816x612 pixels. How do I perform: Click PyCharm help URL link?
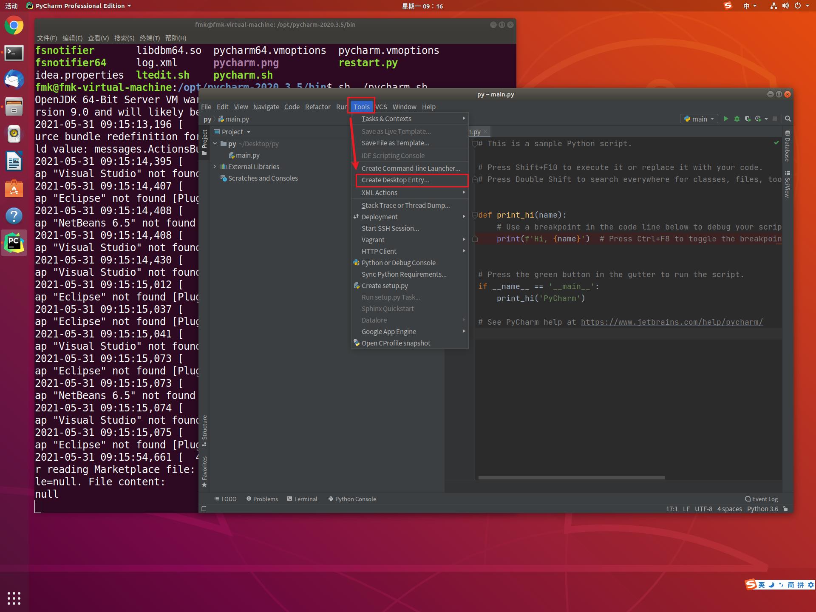click(x=671, y=322)
